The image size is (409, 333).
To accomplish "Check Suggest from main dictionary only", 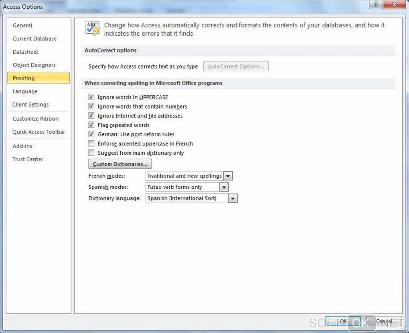I will point(91,153).
